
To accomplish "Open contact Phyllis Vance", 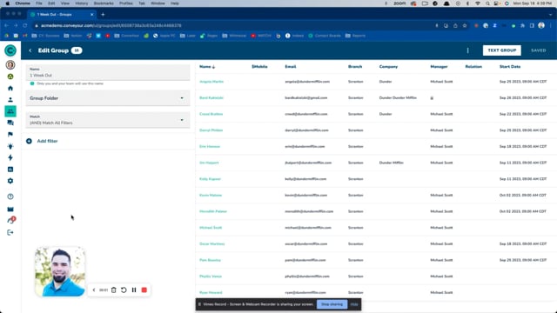I will click(211, 276).
